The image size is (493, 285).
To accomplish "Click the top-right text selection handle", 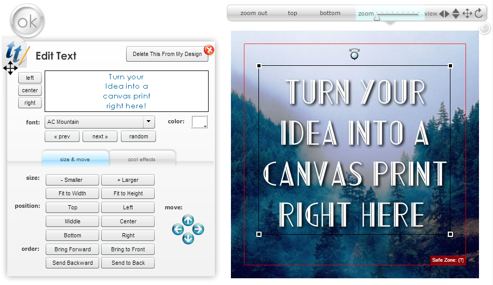I will [450, 66].
